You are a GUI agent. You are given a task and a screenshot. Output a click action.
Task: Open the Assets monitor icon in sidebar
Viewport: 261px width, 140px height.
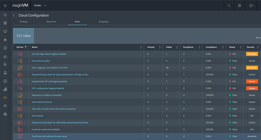[5, 31]
